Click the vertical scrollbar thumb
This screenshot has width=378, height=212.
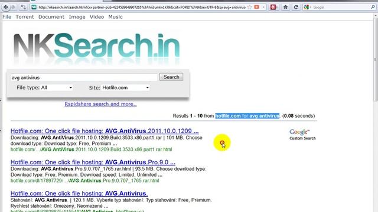click(376, 59)
